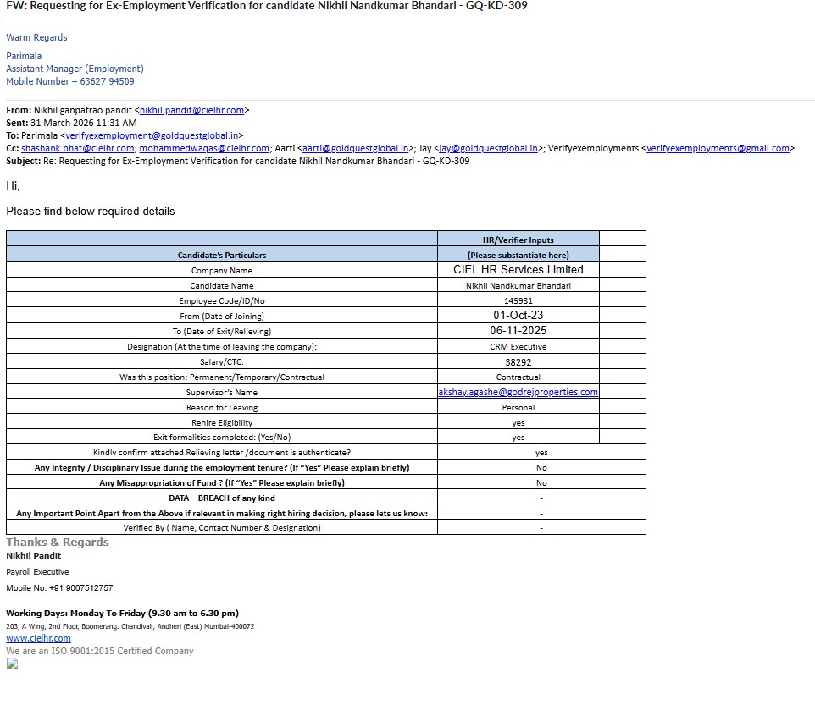Select mobile number 63627 94509 text
815x705 pixels.
point(107,81)
